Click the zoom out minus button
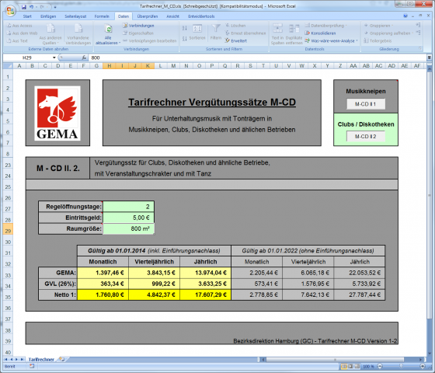 380,366
